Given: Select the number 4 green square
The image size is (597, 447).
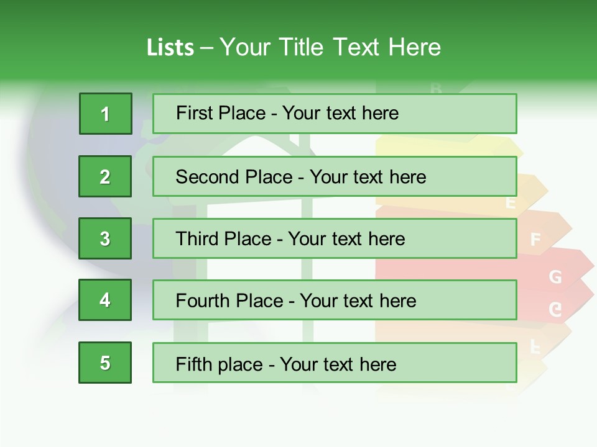Looking at the screenshot, I should (x=105, y=300).
